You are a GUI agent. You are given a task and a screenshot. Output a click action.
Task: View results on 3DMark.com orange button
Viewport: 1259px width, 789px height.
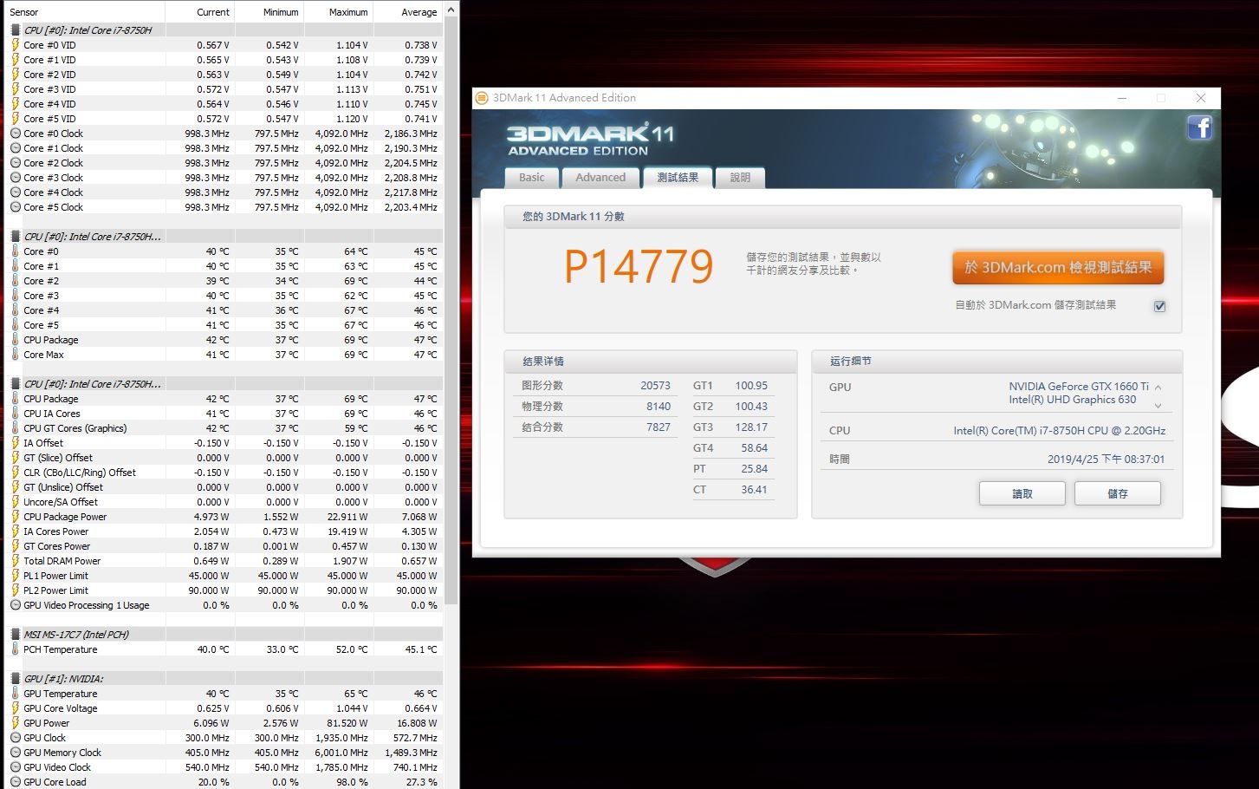click(x=1058, y=268)
